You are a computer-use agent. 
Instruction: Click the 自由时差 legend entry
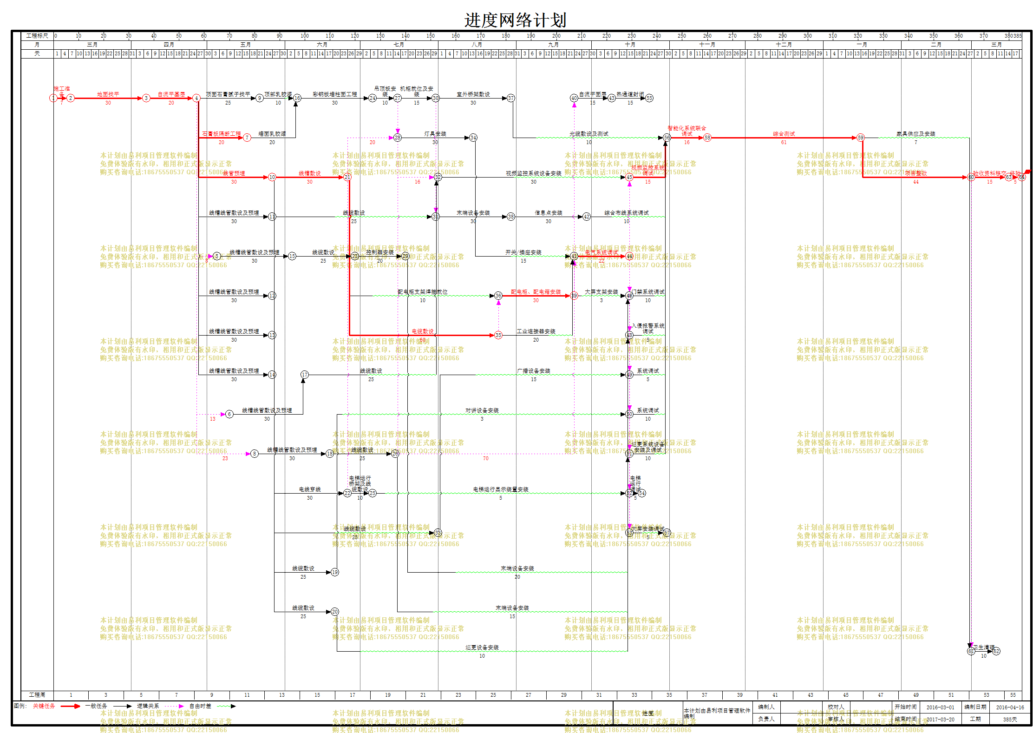click(200, 706)
